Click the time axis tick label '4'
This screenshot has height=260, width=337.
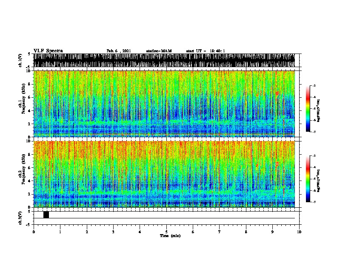coord(140,232)
